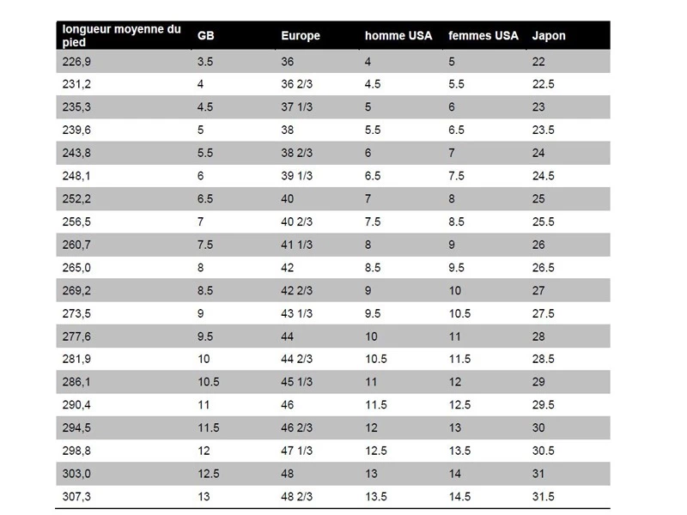Screen dimensions: 687x515
Task: Select the Europe size 41 1/3 cell
Action: (297, 245)
